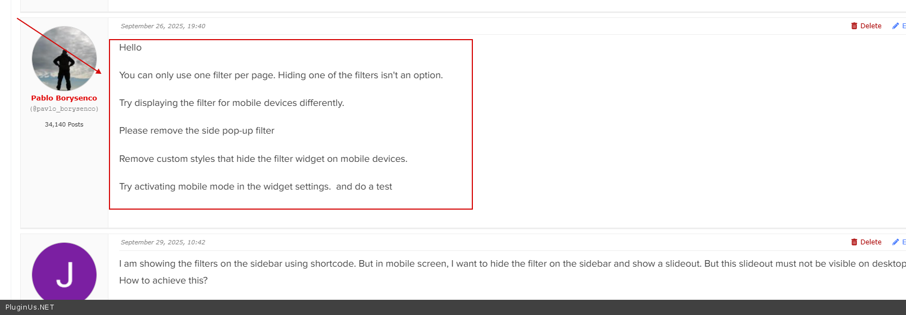Screen dimensions: 906x315
Task: Click the "Try activating mobile mode" sentence
Action: click(x=225, y=187)
